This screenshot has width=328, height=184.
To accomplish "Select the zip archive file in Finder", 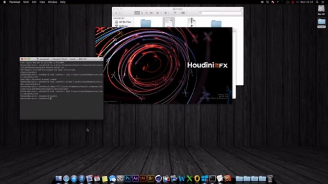I will click(x=191, y=22).
